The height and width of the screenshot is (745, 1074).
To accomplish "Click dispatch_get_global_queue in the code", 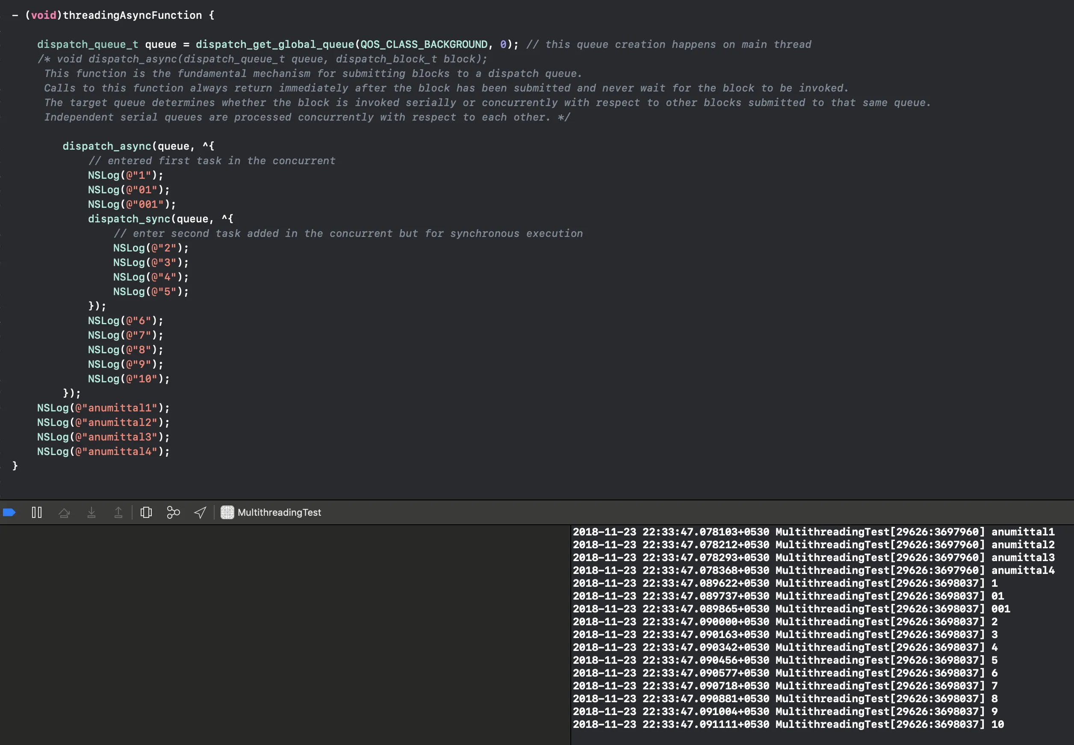I will (275, 44).
